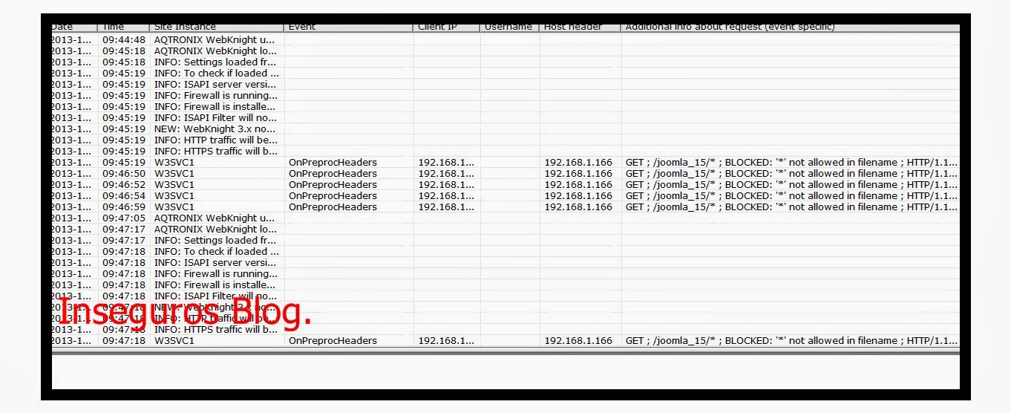Select the 09:44:48 AQTRONIX WebKnight log row
This screenshot has height=413, width=1011.
(214, 40)
